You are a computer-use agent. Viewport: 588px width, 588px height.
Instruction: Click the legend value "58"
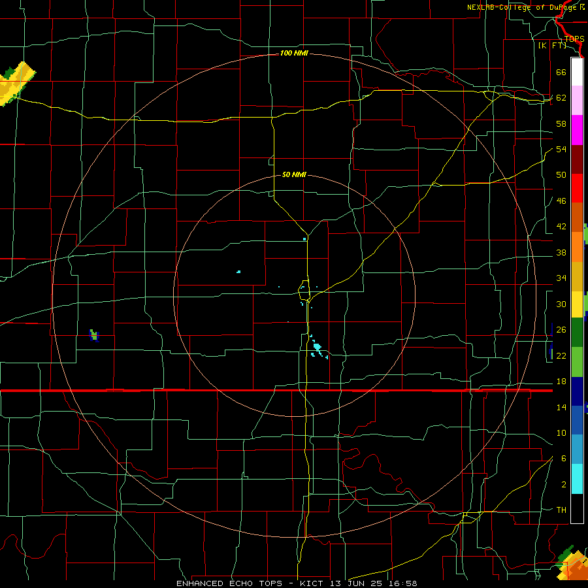coord(561,123)
